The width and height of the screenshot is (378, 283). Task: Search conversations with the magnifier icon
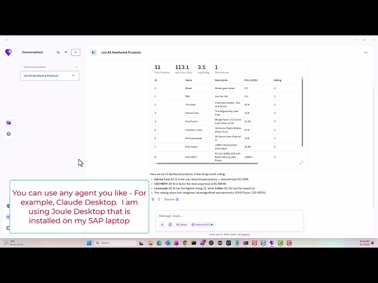click(58, 52)
